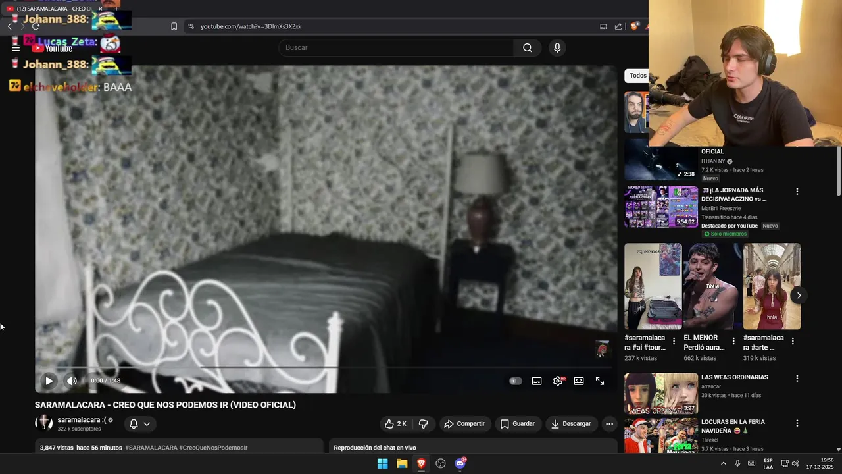The image size is (842, 474).
Task: Save the video with Guardar button
Action: (518, 424)
